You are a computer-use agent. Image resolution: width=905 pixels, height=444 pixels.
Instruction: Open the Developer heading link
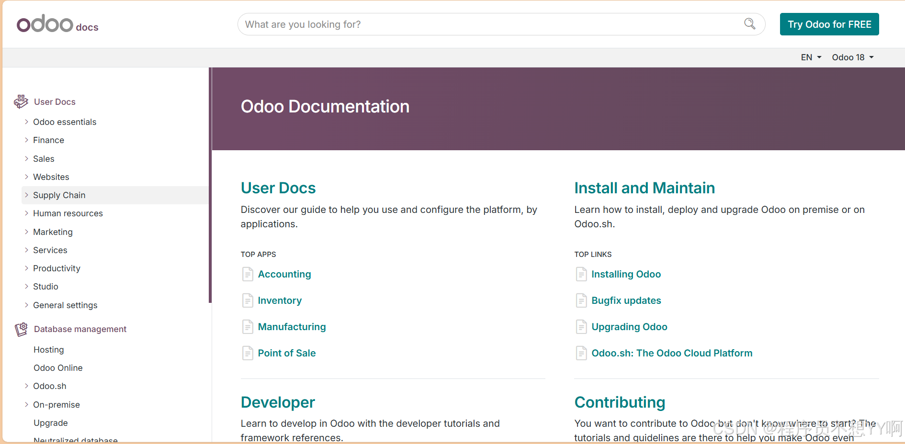(x=278, y=402)
